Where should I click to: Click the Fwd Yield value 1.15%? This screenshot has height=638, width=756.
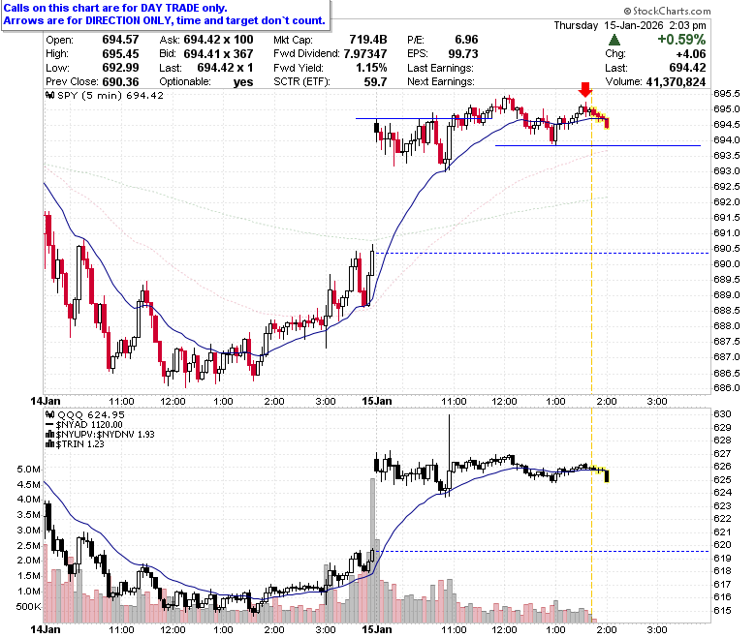[x=371, y=68]
